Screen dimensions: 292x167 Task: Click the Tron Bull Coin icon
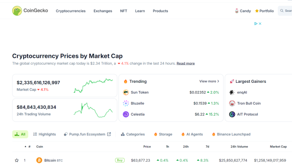click(232, 103)
